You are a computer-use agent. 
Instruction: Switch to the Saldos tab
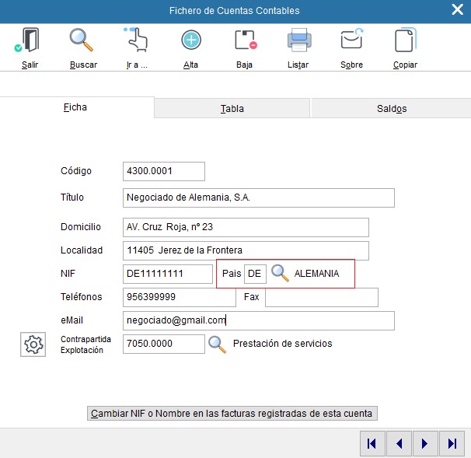pyautogui.click(x=391, y=109)
